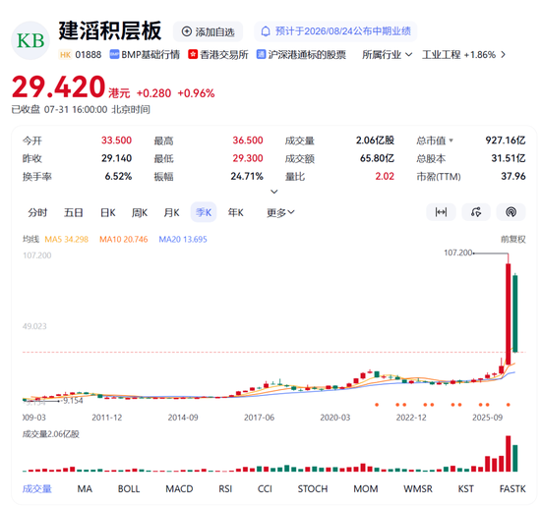Click the 总股本 31.51亿 value

coord(509,158)
